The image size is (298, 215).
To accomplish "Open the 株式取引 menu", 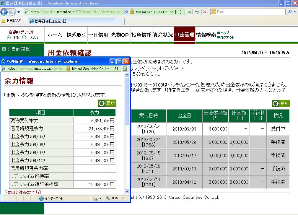I will pyautogui.click(x=76, y=35).
